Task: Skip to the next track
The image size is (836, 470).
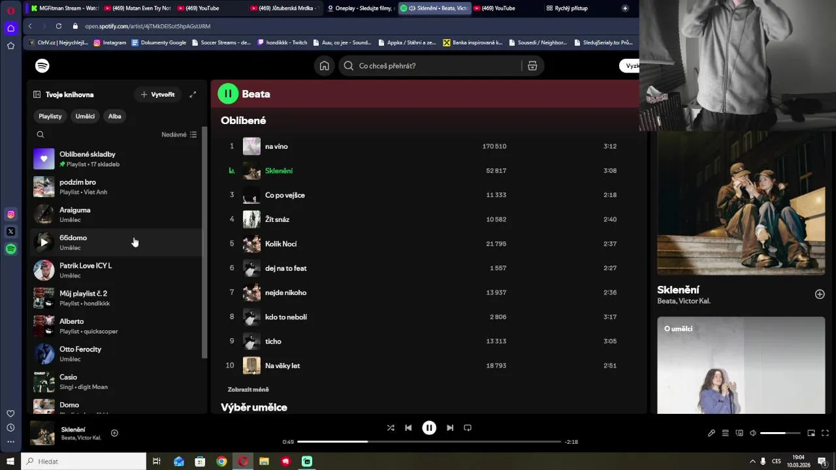Action: coord(450,428)
